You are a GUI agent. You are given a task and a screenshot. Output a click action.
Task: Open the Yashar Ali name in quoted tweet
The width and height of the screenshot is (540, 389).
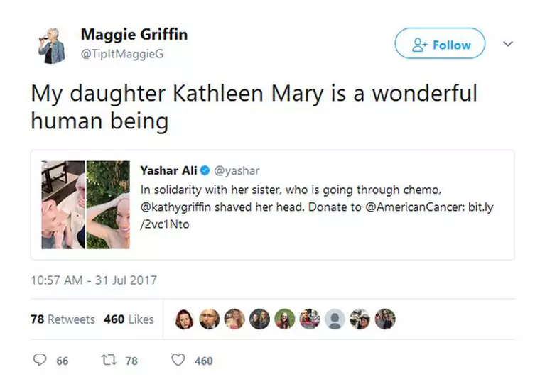pyautogui.click(x=168, y=170)
